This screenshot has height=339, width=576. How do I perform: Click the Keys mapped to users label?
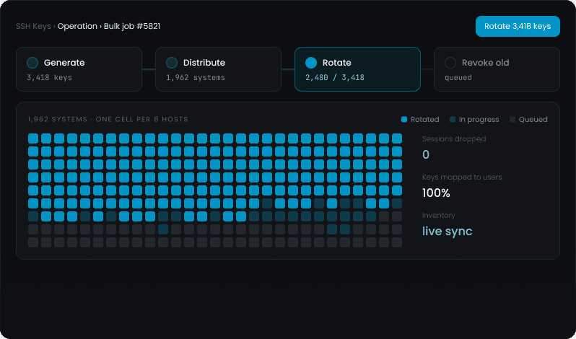(x=462, y=177)
